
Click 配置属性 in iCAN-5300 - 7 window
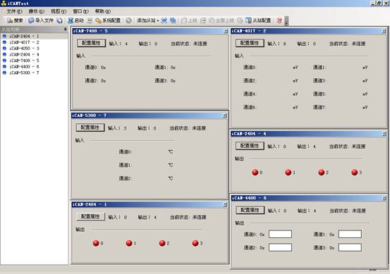[x=90, y=127]
